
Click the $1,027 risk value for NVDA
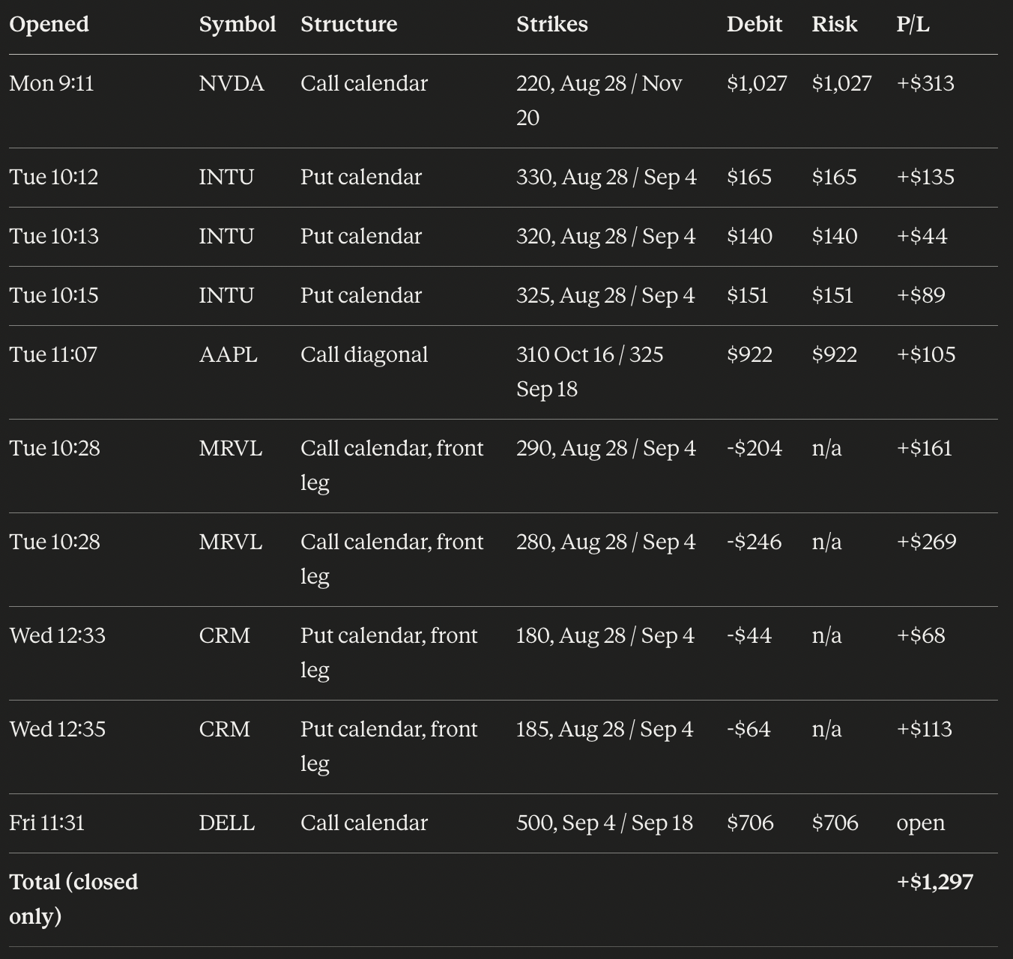click(841, 83)
